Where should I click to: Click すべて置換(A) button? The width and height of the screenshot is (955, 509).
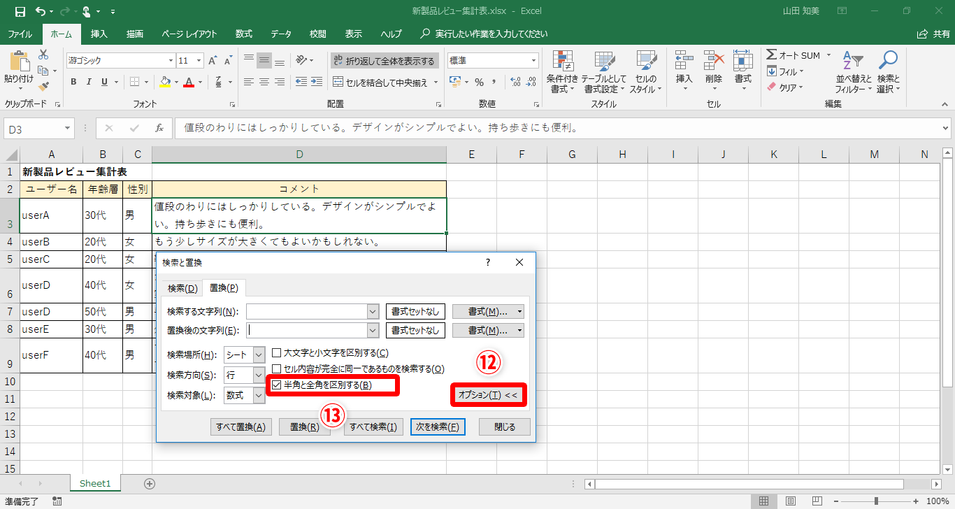click(240, 427)
